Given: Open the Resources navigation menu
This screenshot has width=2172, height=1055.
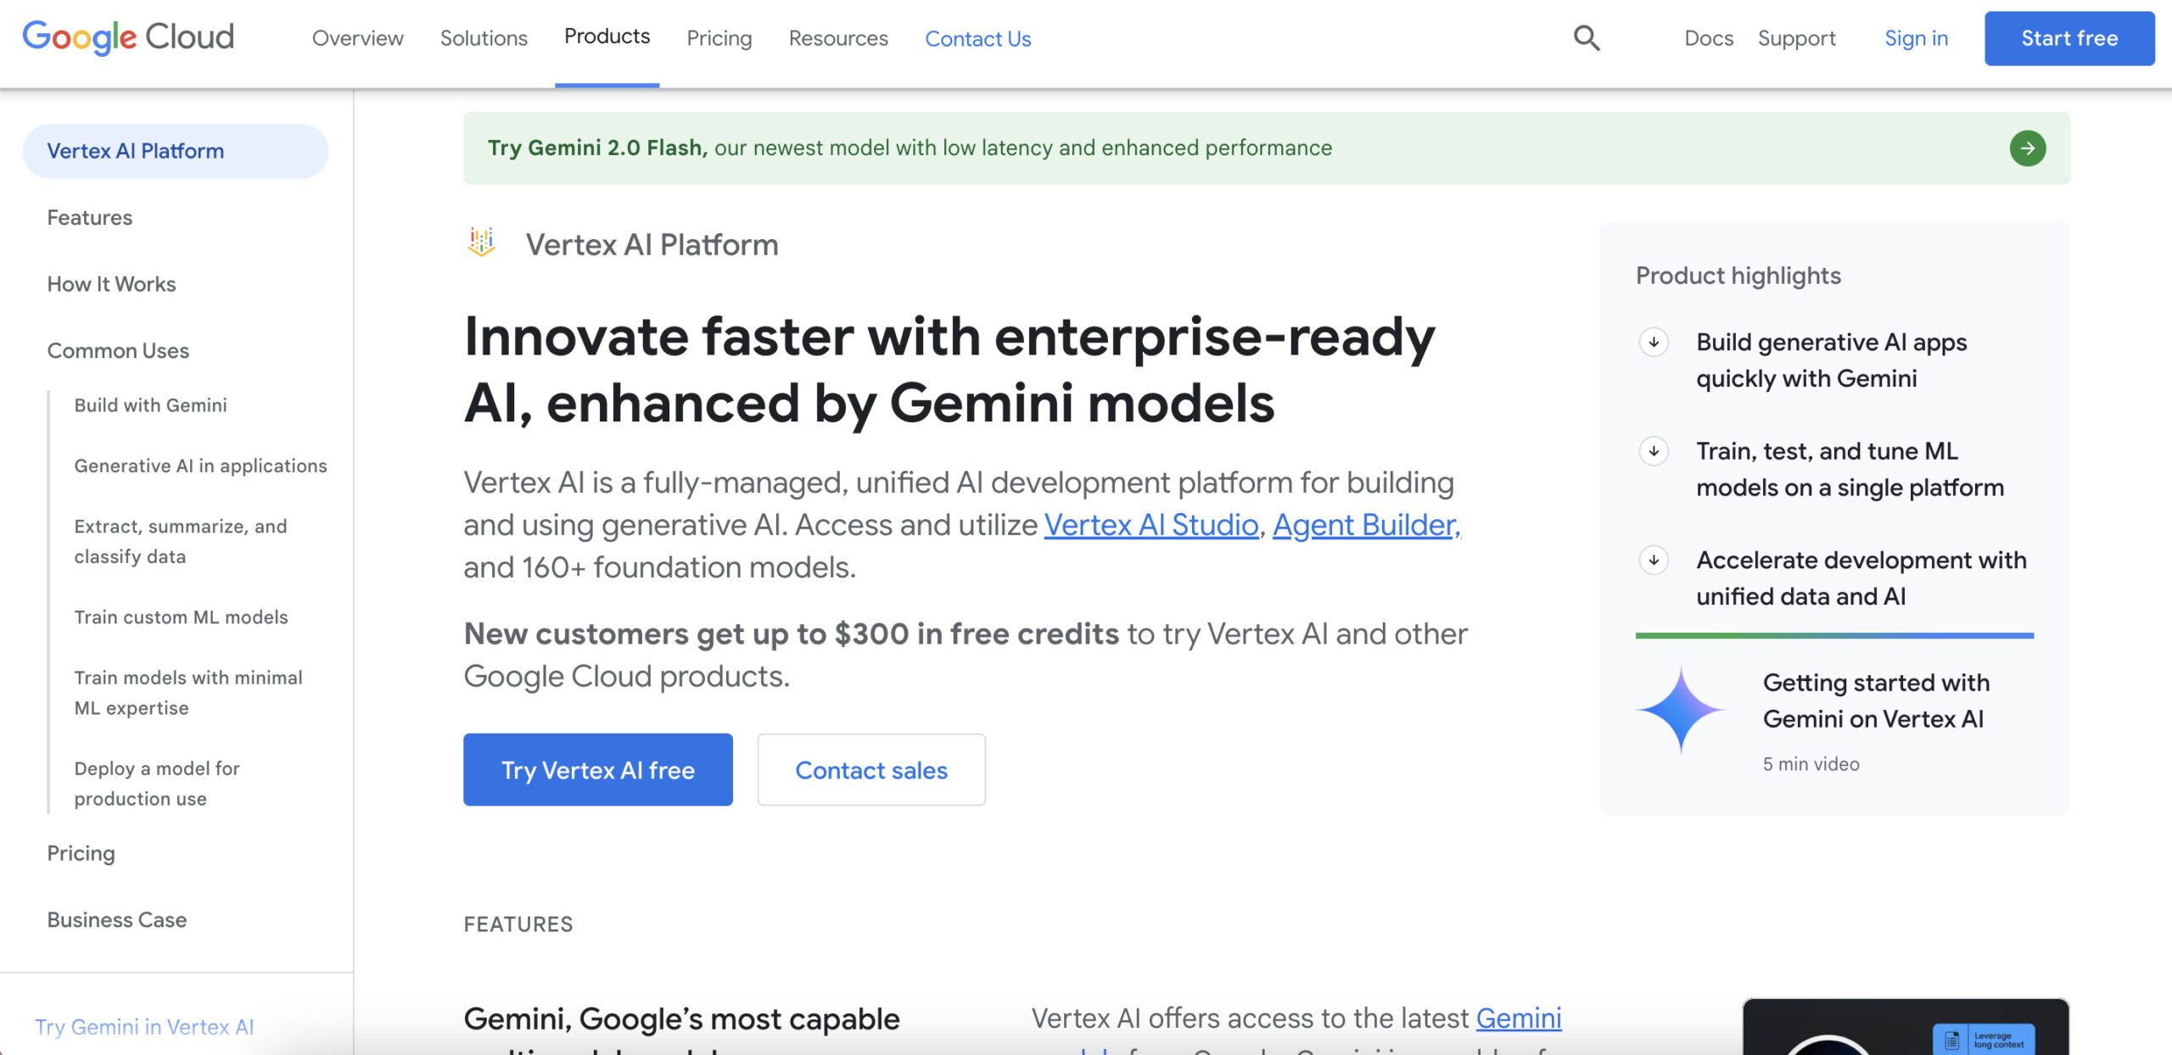Looking at the screenshot, I should tap(837, 38).
